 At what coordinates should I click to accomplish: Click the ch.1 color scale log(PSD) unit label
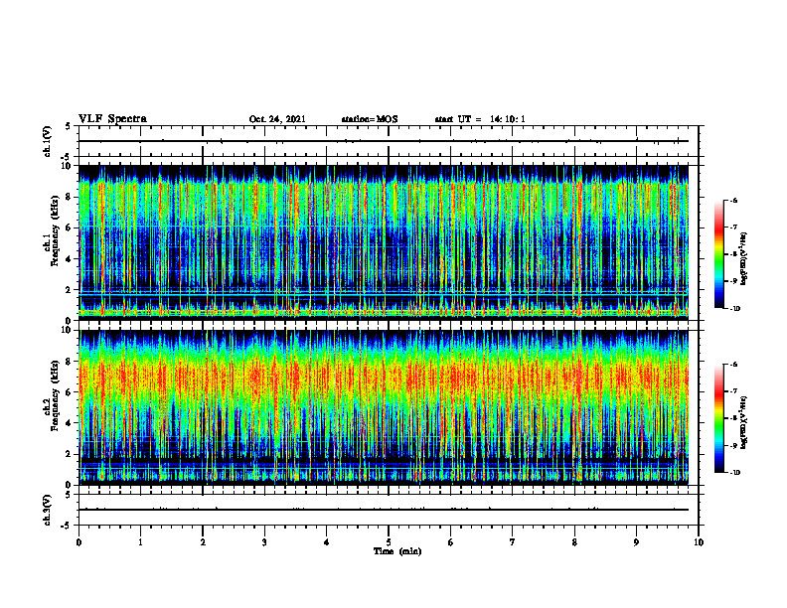[744, 259]
